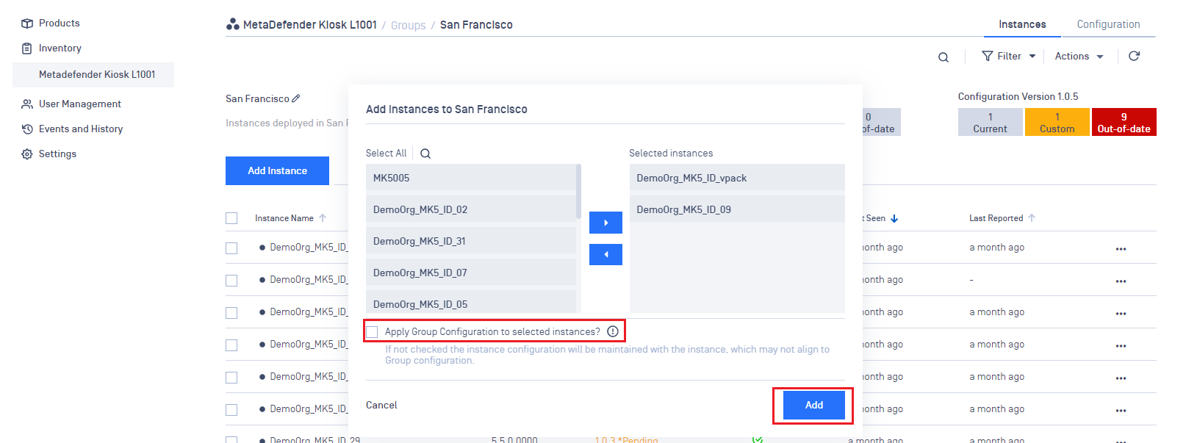This screenshot has height=443, width=1186.
Task: Click the Add Instance button
Action: 277,170
